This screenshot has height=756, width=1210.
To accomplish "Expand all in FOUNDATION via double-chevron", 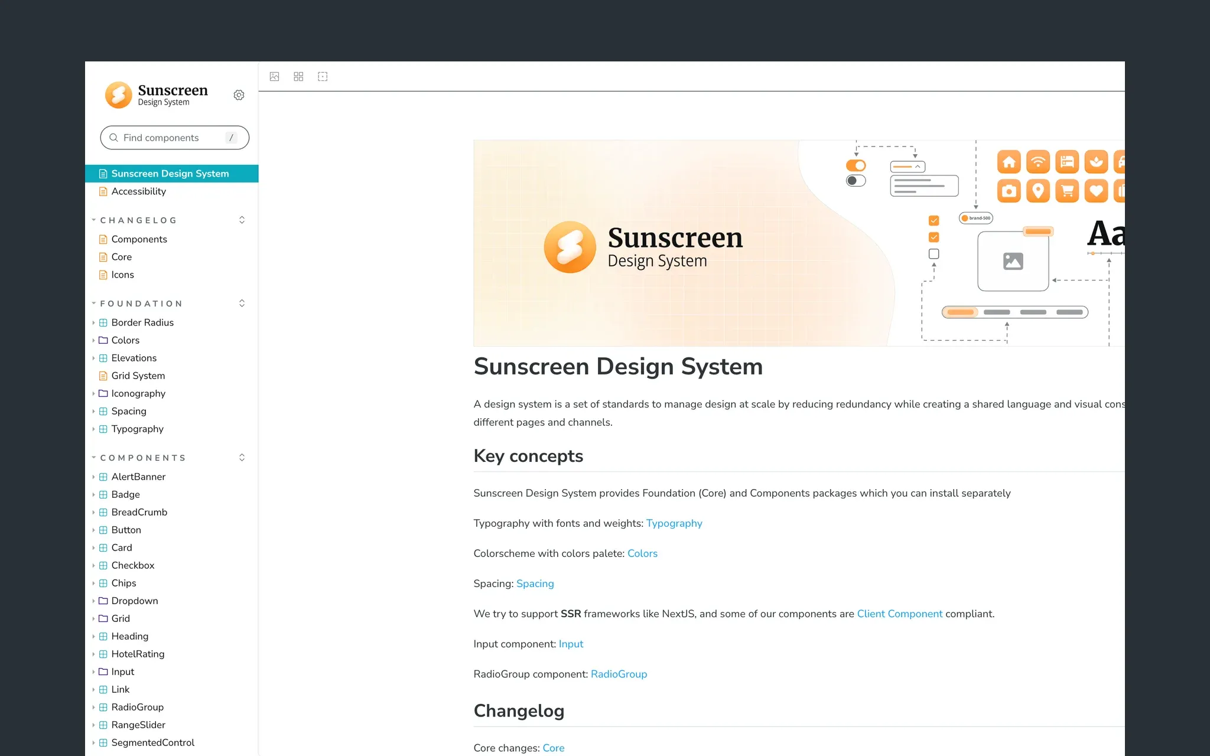I will point(242,303).
